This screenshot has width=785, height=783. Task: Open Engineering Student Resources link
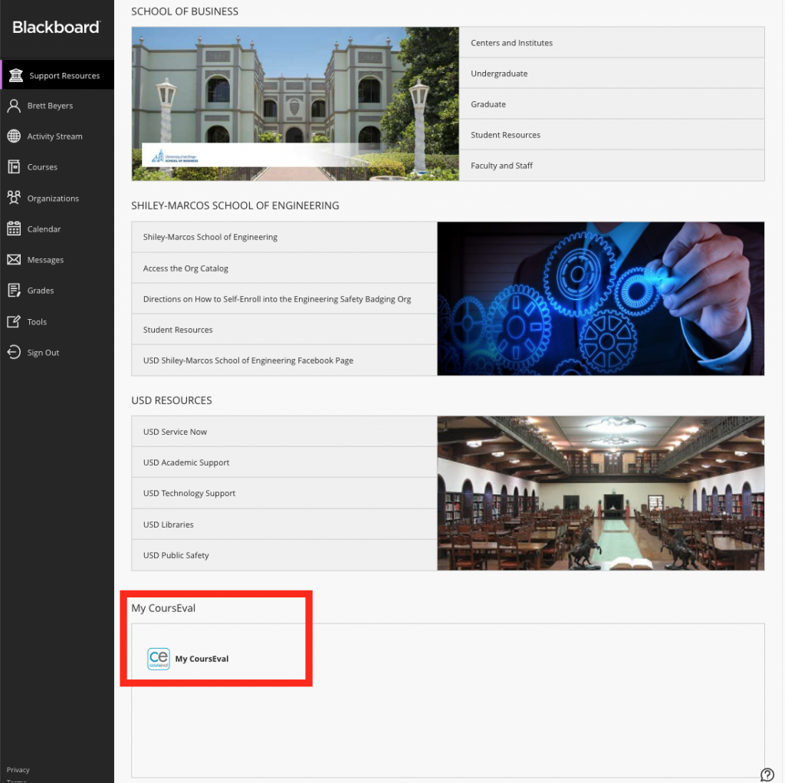pos(284,329)
